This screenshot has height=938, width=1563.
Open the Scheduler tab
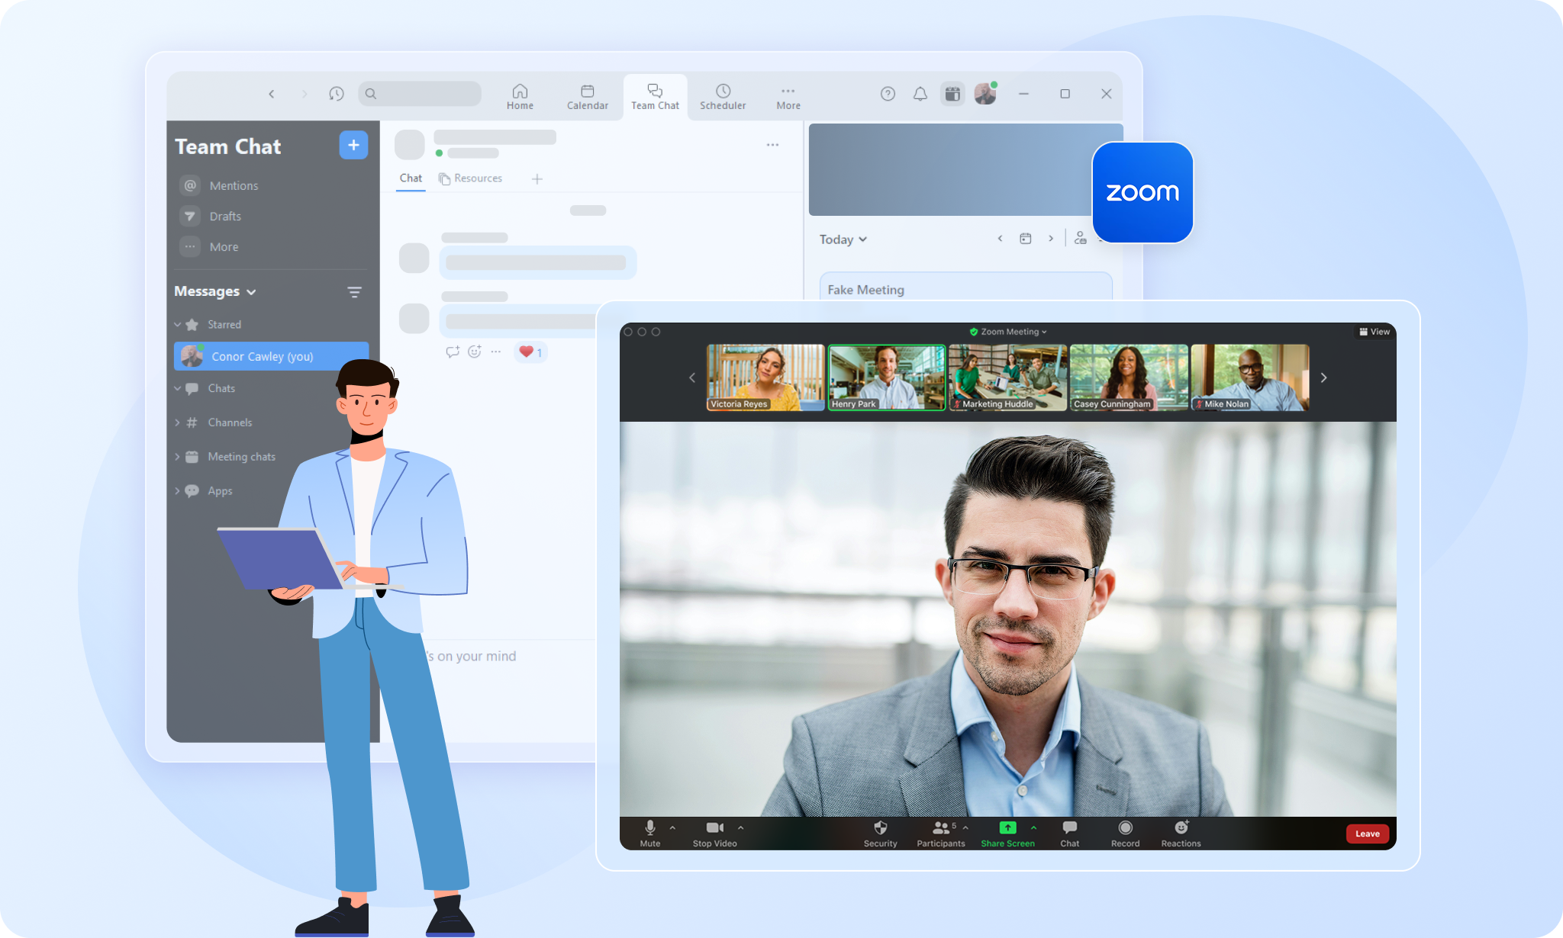(723, 97)
